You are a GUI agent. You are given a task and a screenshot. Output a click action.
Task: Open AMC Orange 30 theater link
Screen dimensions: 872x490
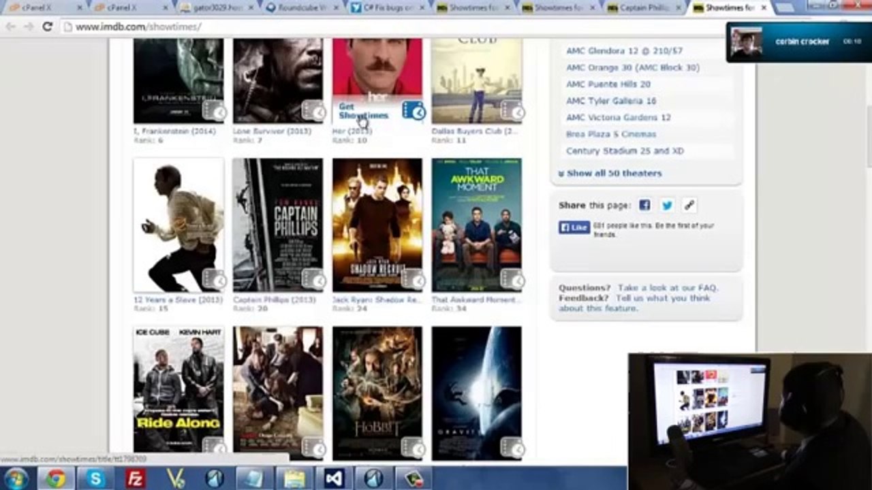(x=633, y=67)
